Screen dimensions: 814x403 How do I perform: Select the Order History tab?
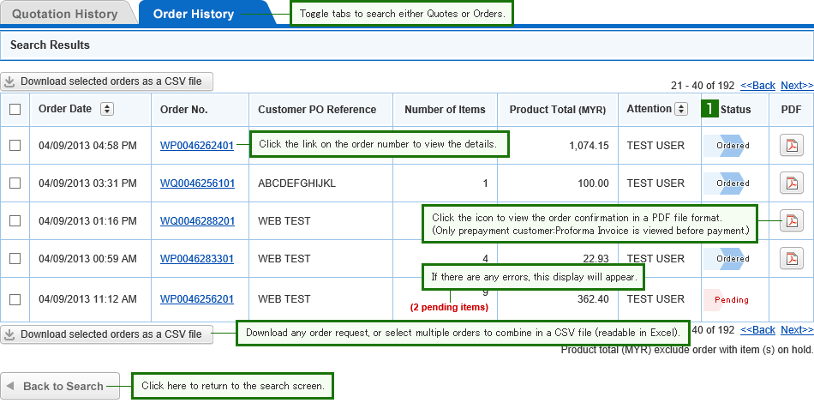point(193,14)
